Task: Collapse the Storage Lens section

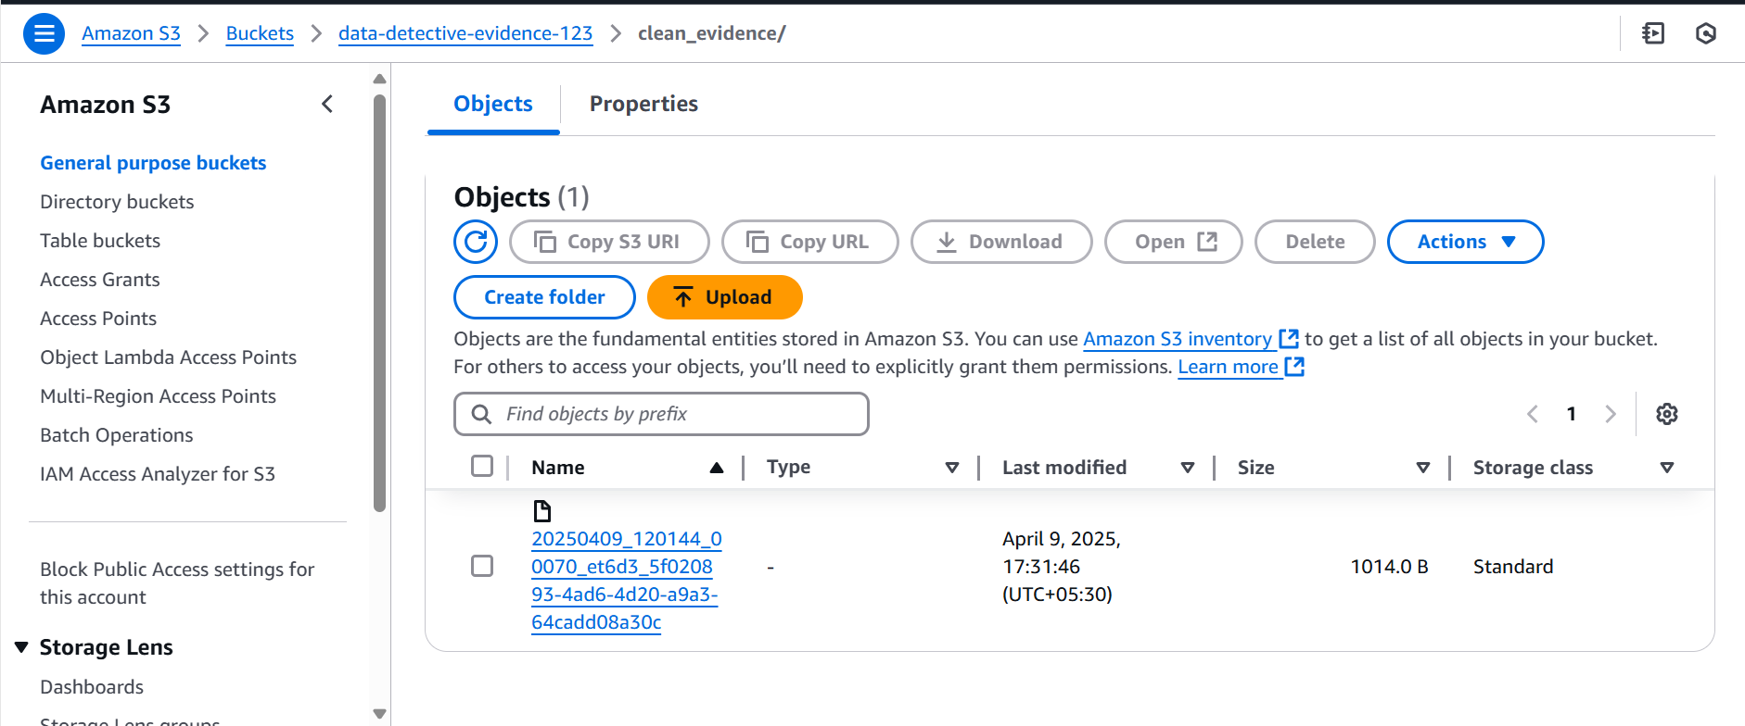Action: (21, 647)
